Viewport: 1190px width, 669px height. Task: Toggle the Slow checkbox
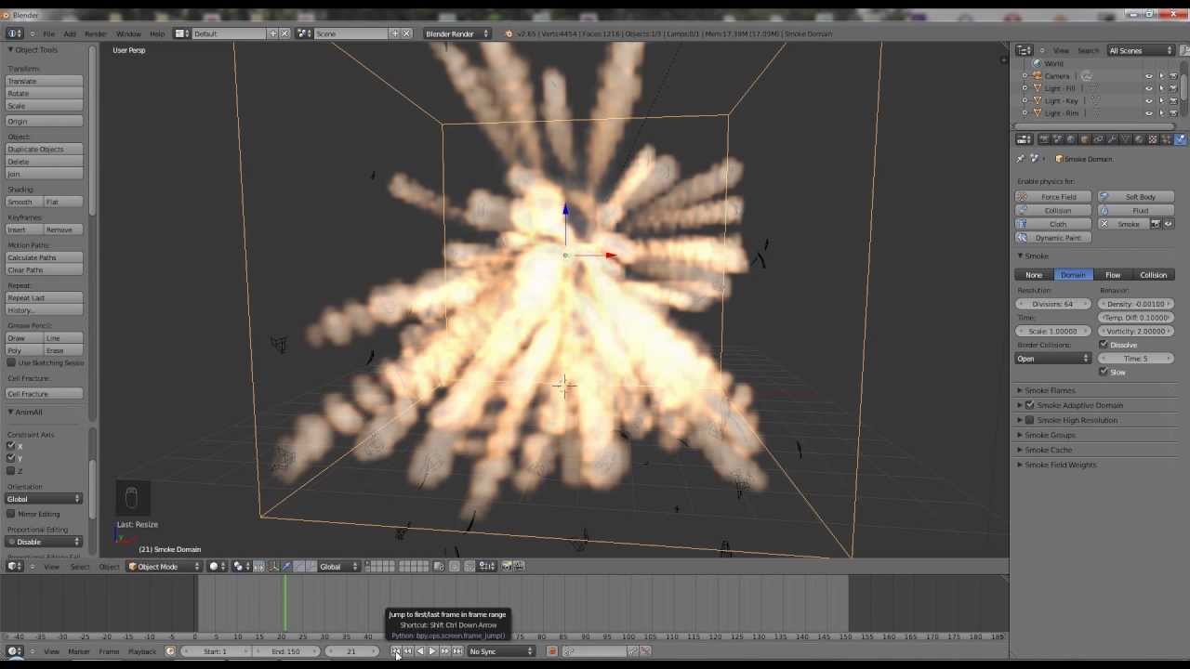click(x=1104, y=372)
